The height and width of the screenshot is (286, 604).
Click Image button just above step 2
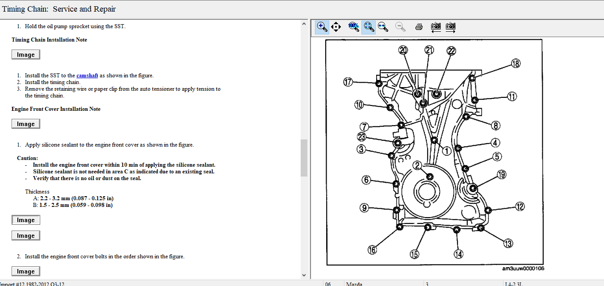[25, 236]
